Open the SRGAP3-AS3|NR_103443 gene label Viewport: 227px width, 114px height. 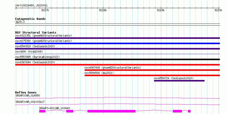pos(54,108)
